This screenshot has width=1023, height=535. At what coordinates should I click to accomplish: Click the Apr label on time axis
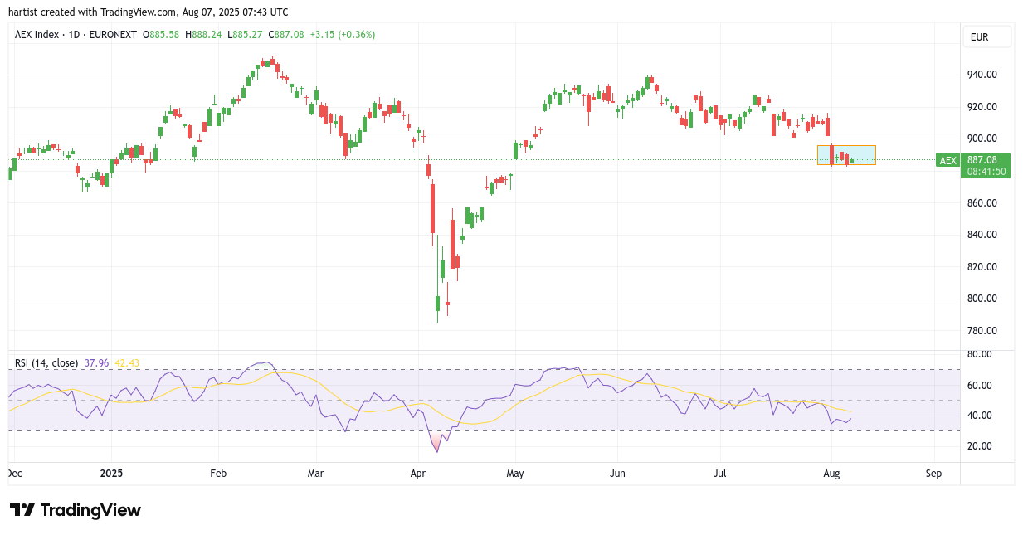click(417, 474)
